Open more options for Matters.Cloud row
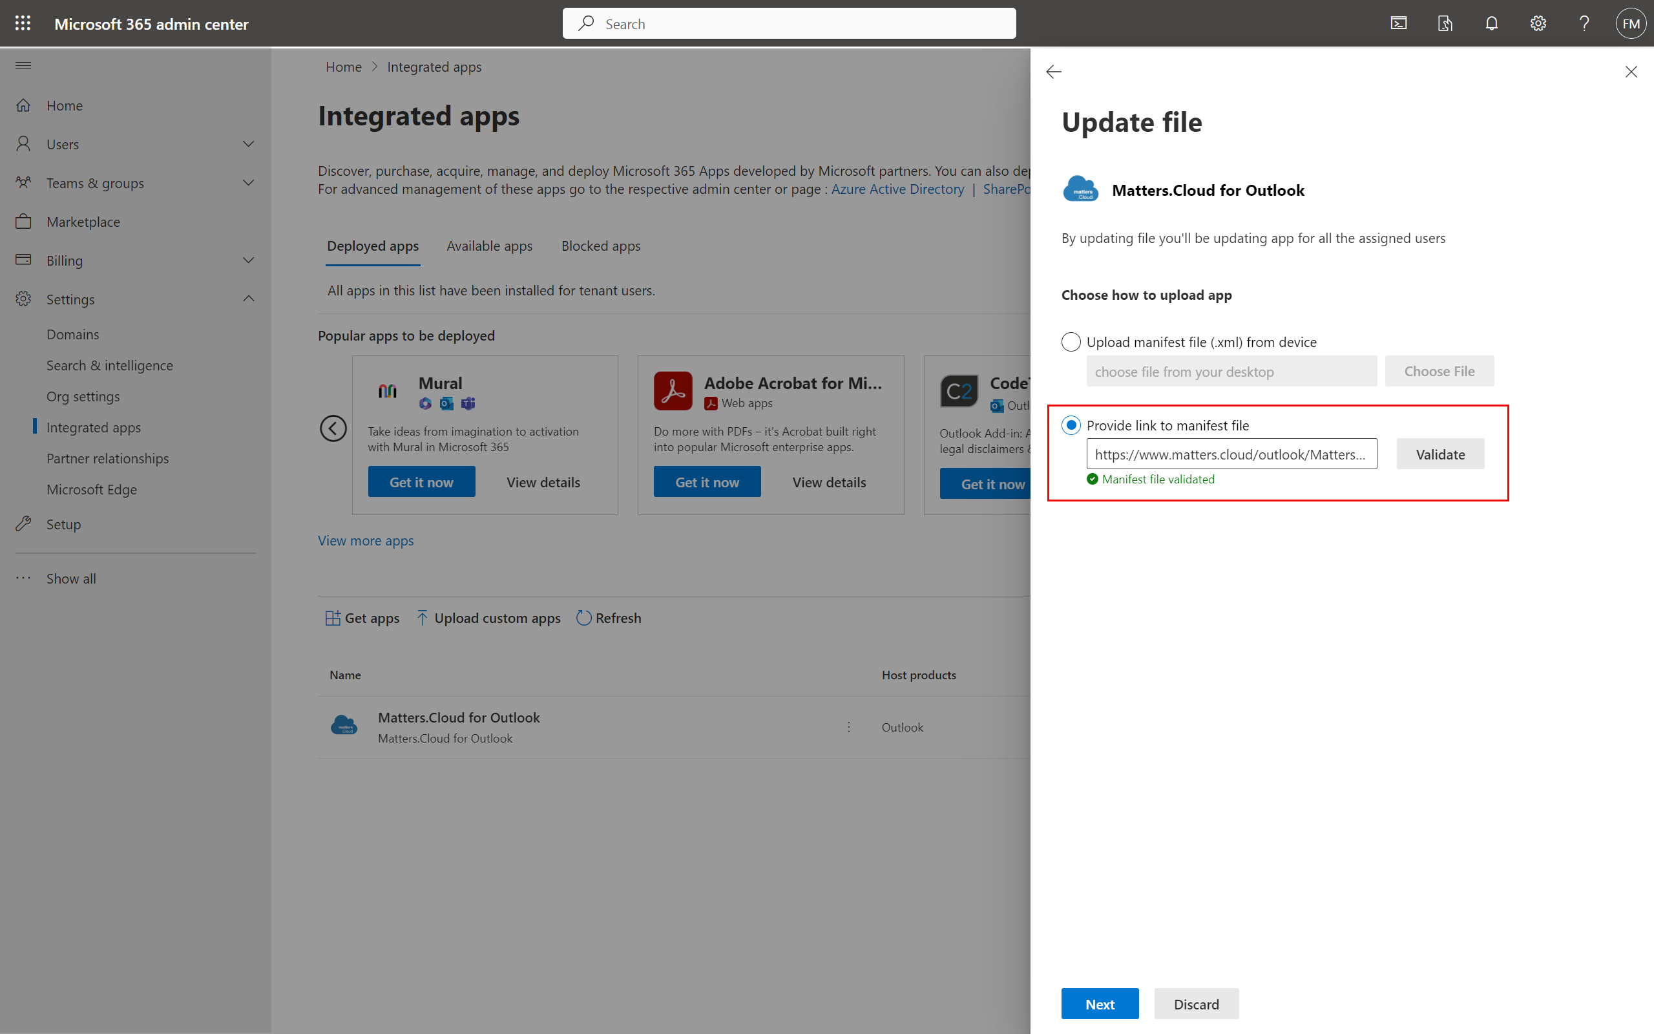This screenshot has width=1654, height=1034. (849, 727)
